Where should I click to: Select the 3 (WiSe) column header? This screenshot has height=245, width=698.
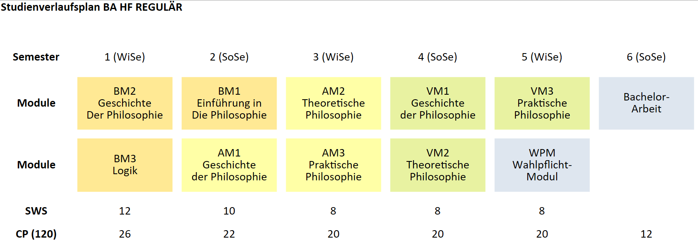(x=334, y=57)
